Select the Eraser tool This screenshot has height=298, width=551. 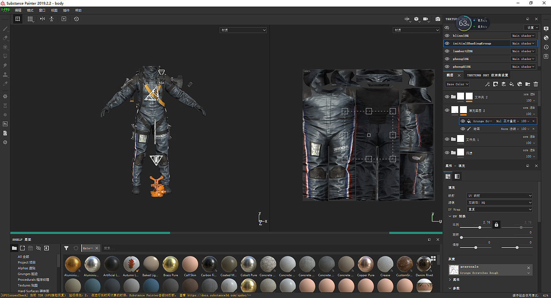5,38
